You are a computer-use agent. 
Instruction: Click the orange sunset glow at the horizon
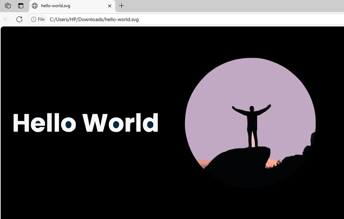271,164
